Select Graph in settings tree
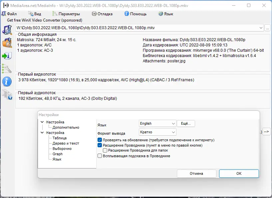The image size is (272, 198). [x=57, y=154]
